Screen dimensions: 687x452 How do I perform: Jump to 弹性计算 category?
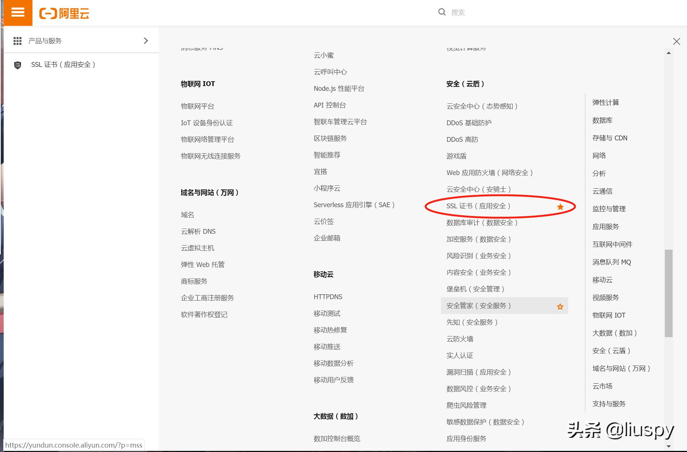point(605,103)
